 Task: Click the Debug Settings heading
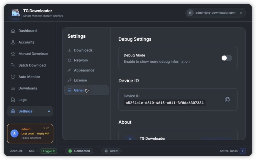pos(135,39)
